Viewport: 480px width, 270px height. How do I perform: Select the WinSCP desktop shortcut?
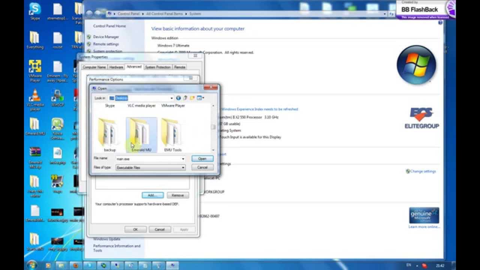coord(57,98)
